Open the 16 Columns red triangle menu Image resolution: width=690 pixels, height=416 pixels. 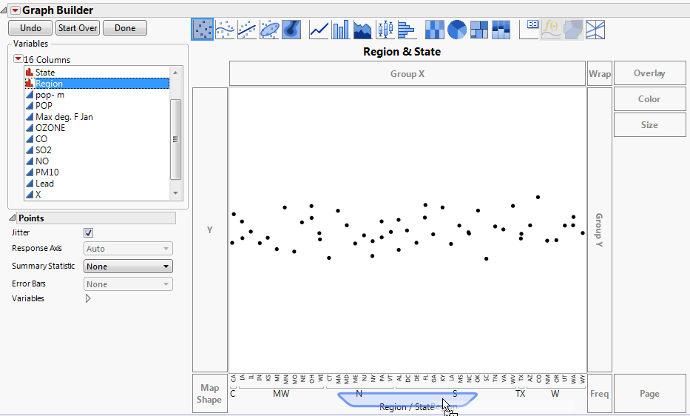[x=18, y=59]
